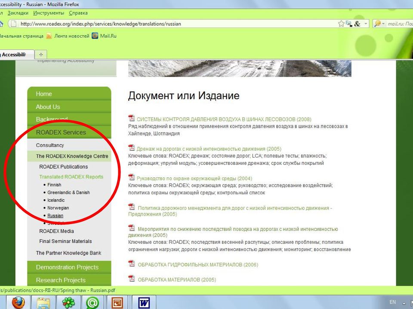Open ICQ flower icon in taskbar
This screenshot has width=413, height=309.
[x=68, y=302]
